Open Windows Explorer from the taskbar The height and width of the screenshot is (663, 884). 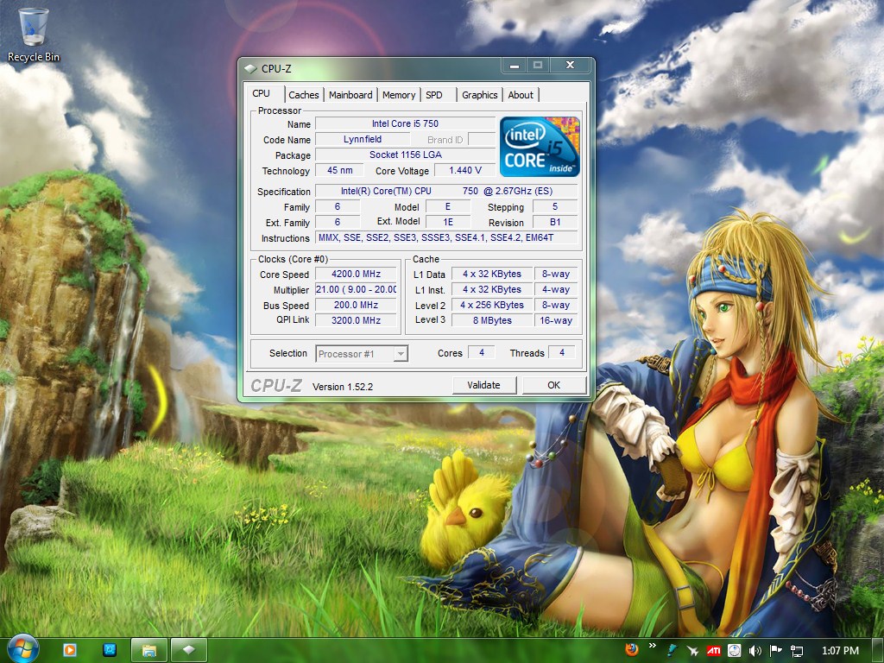click(x=148, y=650)
